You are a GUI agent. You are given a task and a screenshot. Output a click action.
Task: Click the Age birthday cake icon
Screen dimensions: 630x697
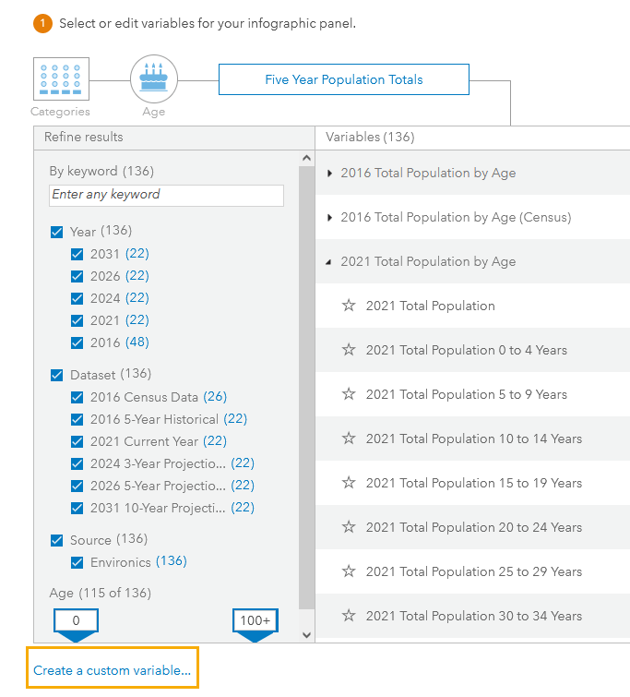(153, 79)
